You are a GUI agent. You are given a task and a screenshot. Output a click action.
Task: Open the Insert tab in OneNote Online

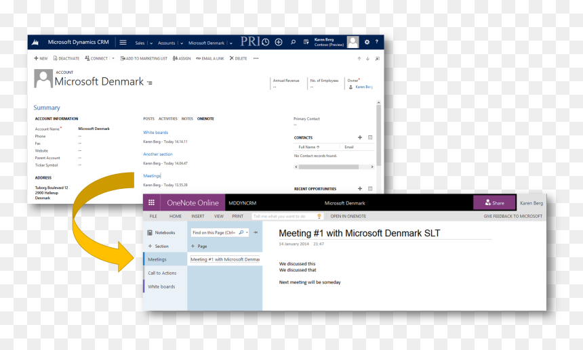point(198,217)
